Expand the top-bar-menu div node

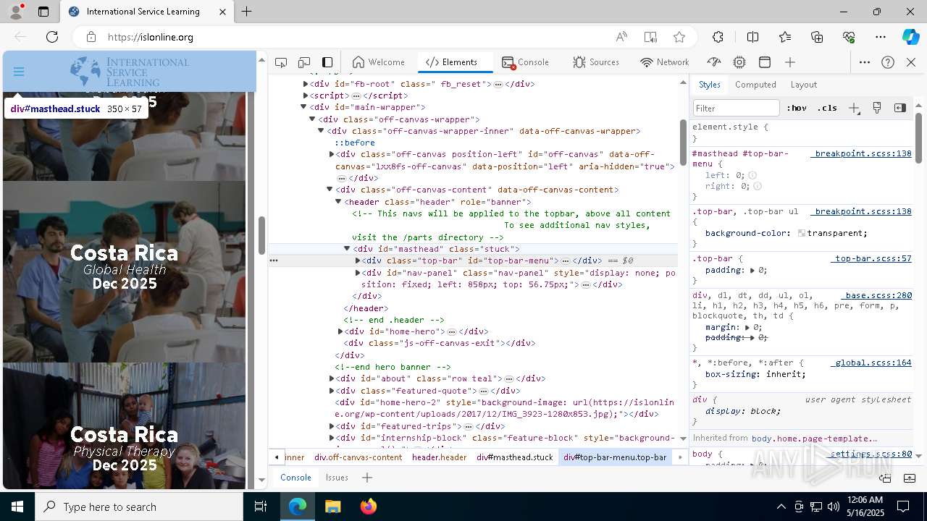(x=358, y=260)
